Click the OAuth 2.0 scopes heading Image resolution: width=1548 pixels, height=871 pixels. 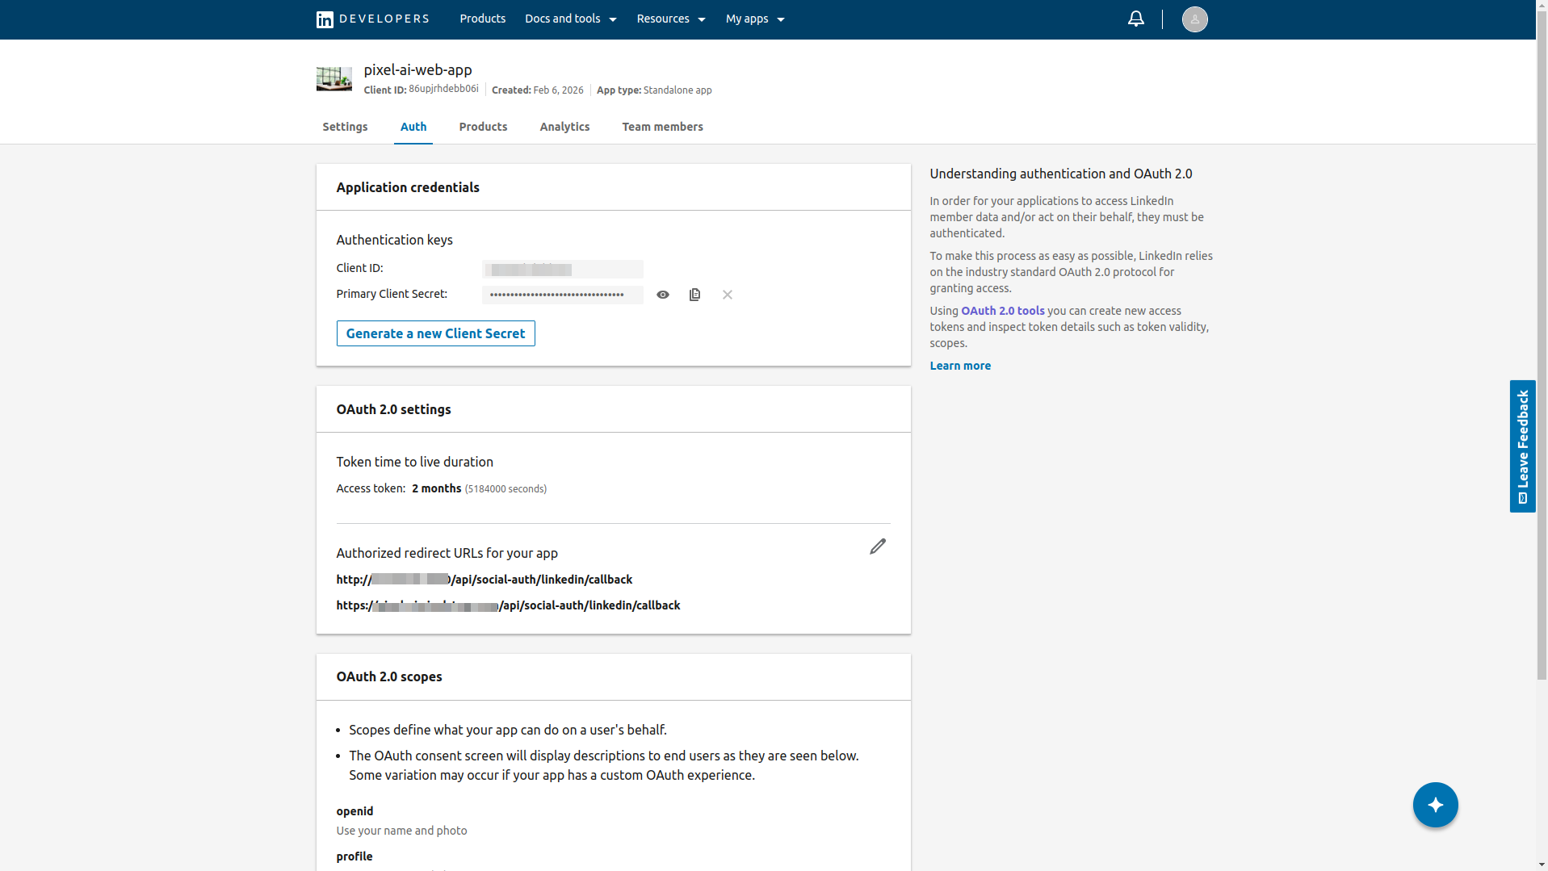coord(389,676)
